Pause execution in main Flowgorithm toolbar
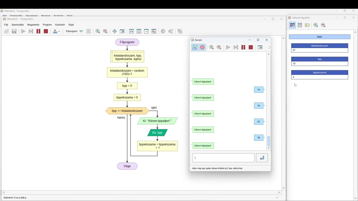358x201 pixels. tap(38, 31)
